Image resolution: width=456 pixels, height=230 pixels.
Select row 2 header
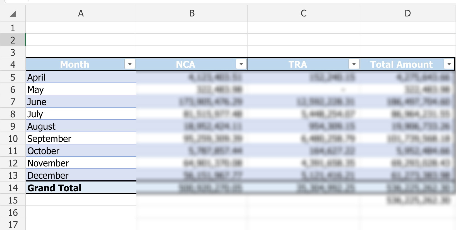click(13, 40)
